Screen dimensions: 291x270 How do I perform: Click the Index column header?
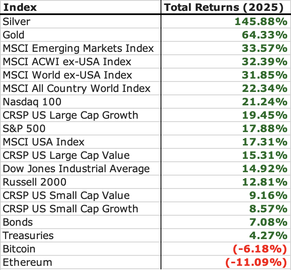20,8
